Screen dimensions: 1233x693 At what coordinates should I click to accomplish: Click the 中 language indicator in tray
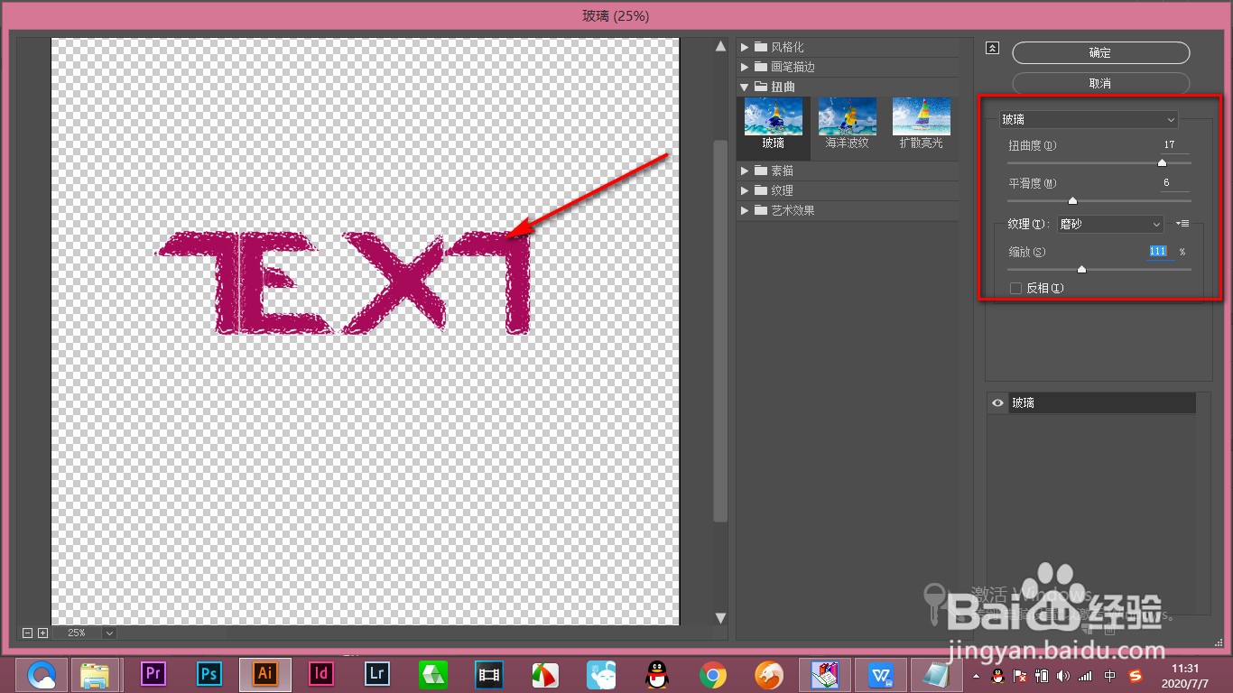pyautogui.click(x=1110, y=675)
